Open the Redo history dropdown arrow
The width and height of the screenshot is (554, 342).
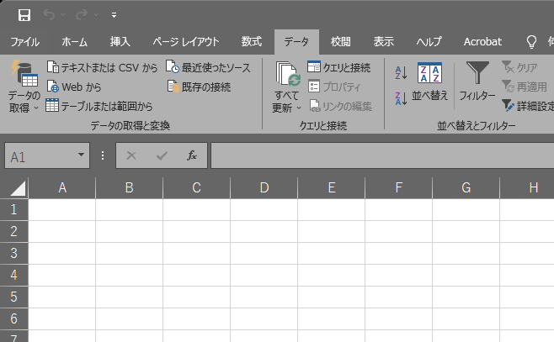pyautogui.click(x=96, y=15)
